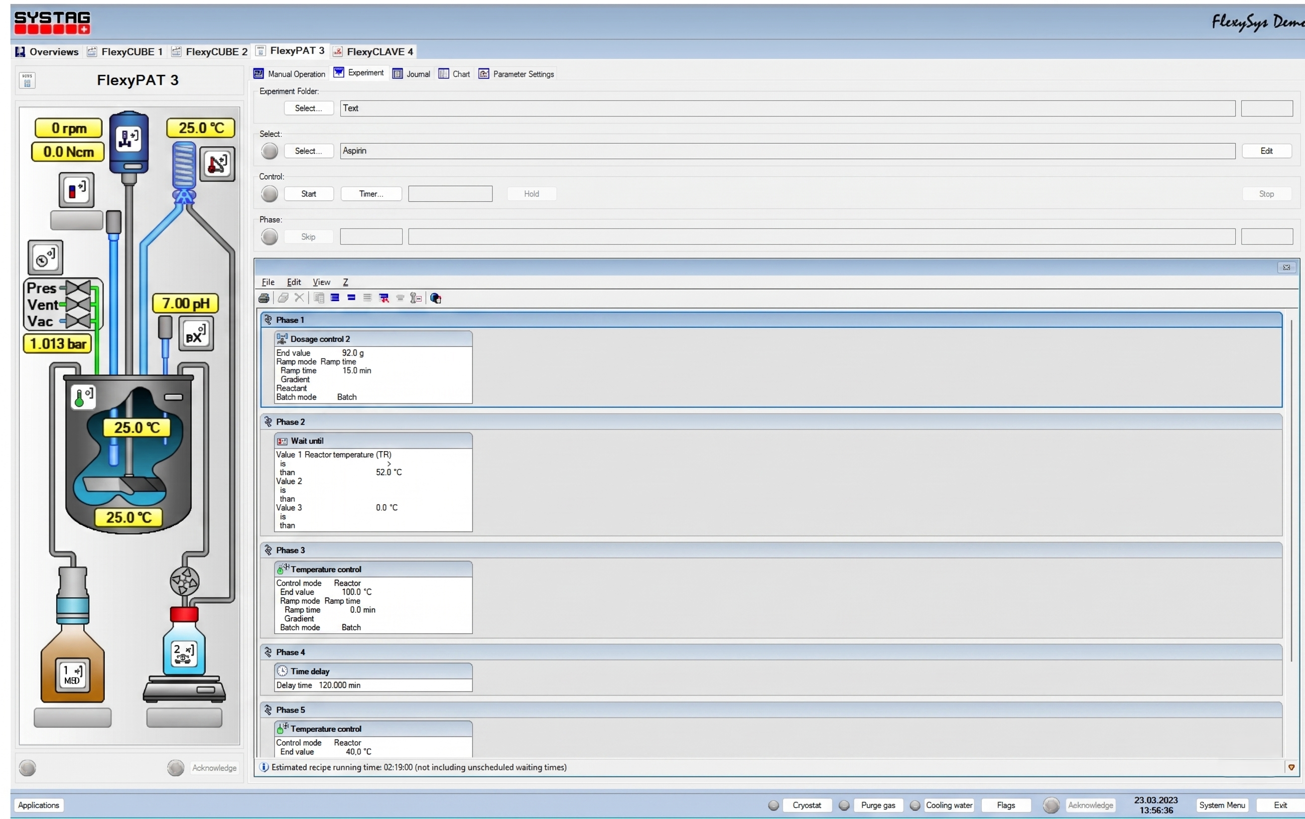Viewport: 1305px width, 819px height.
Task: Toggle the Purge gas indicator lamp
Action: [x=844, y=805]
